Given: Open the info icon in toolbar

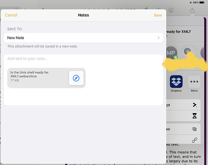Looking at the screenshot, I should (171, 10).
